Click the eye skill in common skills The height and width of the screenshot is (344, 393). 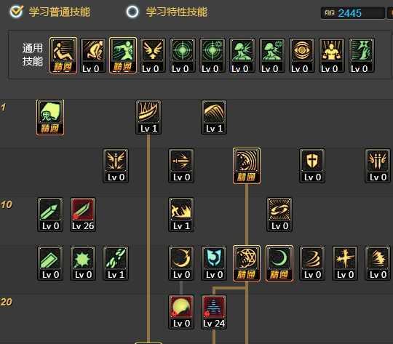click(x=302, y=55)
